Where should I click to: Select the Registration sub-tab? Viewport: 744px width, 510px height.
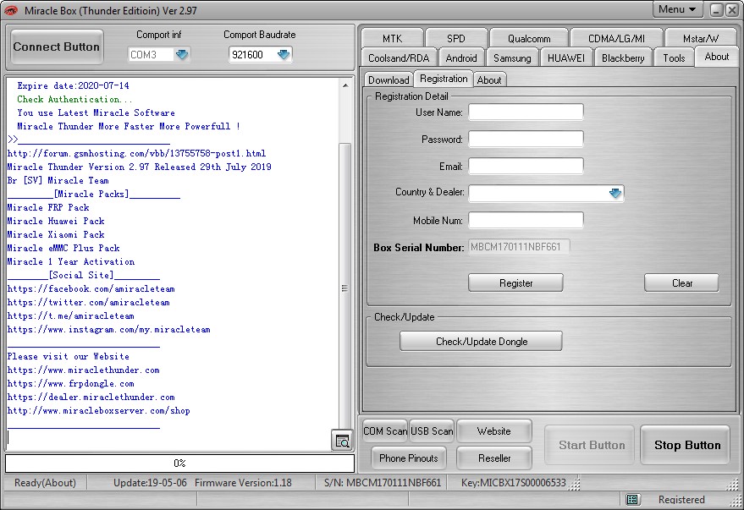point(444,78)
